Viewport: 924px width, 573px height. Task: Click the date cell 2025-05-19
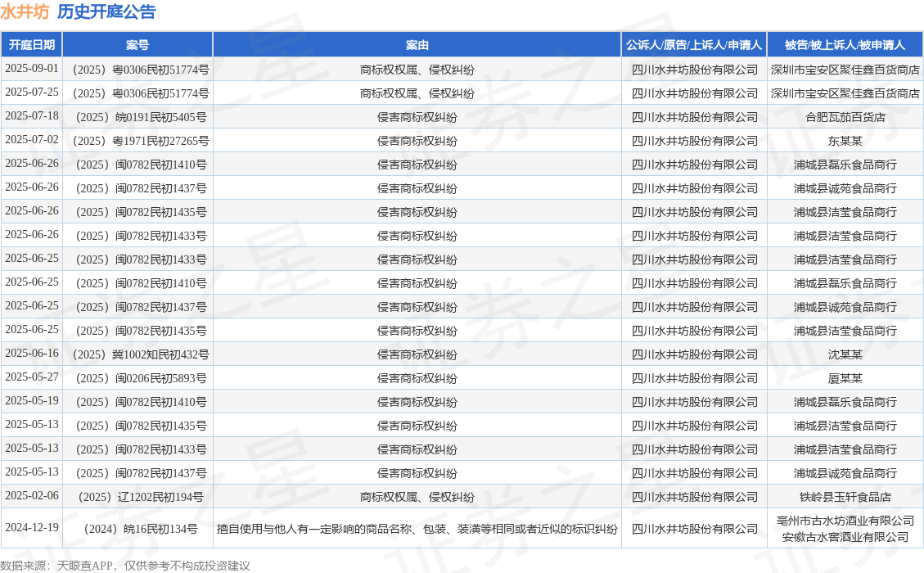[x=32, y=401]
